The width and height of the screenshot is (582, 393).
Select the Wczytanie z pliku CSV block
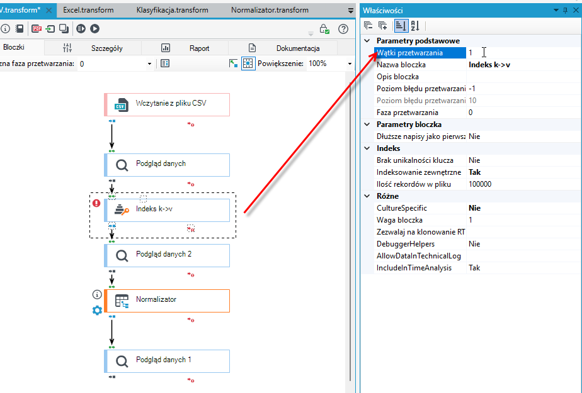click(167, 105)
